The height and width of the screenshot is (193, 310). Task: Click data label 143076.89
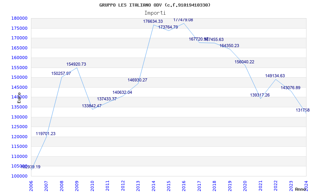click(x=290, y=88)
